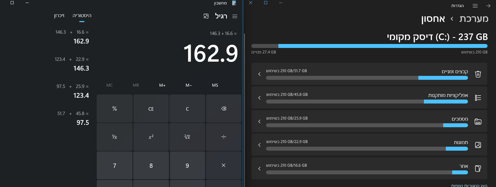Click the show more categories link

tap(469, 185)
